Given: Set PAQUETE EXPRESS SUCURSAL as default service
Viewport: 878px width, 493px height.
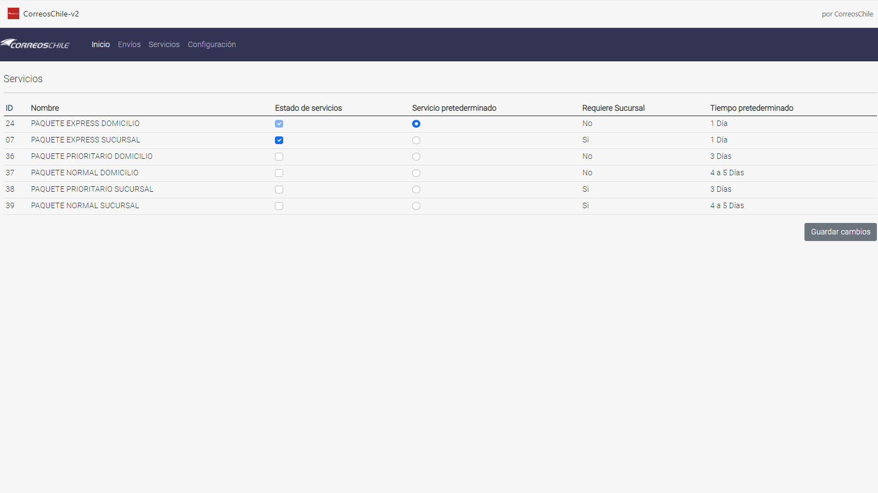Looking at the screenshot, I should click(416, 140).
